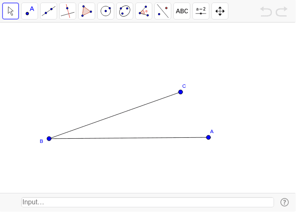The width and height of the screenshot is (296, 212).
Task: Select the Ellipse conic tool
Action: click(125, 11)
